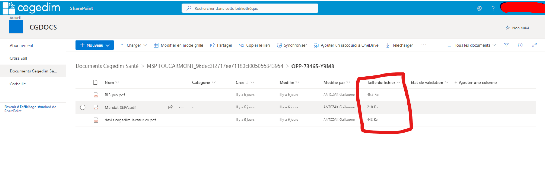
Task: Expand content to full screen
Action: [x=534, y=45]
